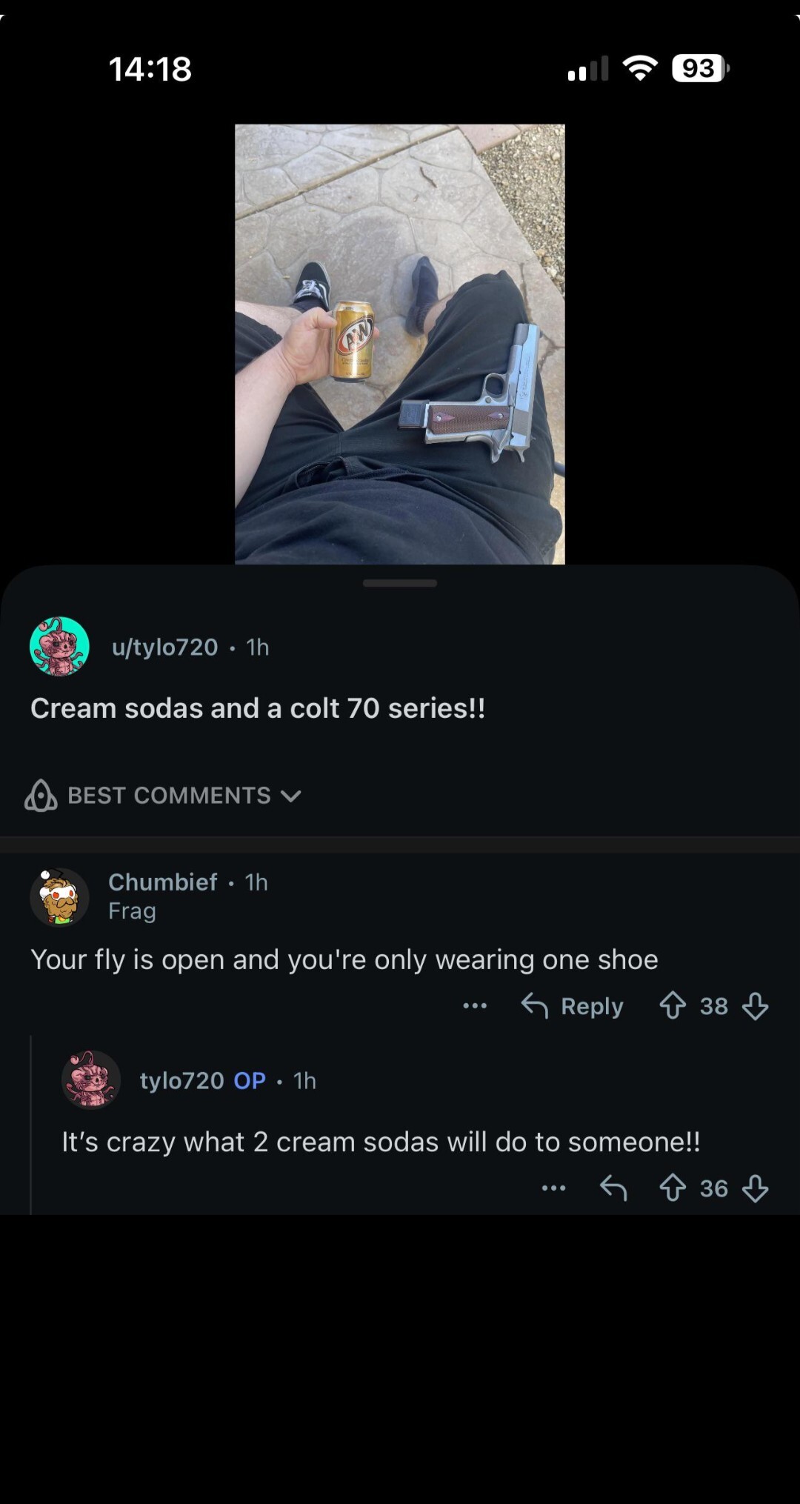Open u/tylo720 profile from post header
Screen dimensions: 800x1504
tap(164, 647)
